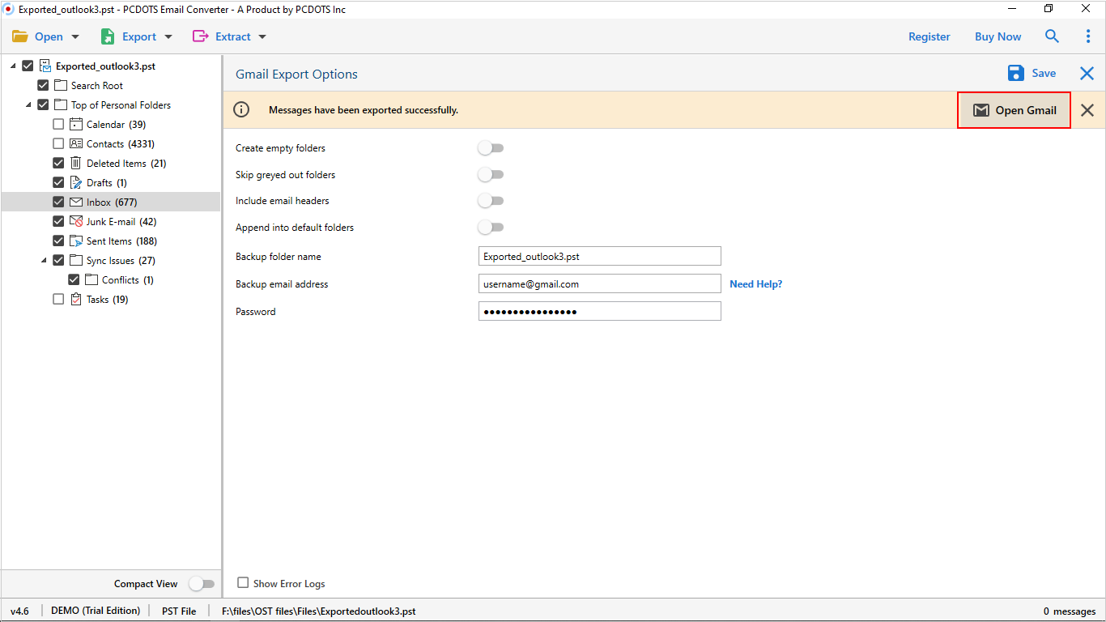
Task: Turn on Append into default folders toggle
Action: 491,228
